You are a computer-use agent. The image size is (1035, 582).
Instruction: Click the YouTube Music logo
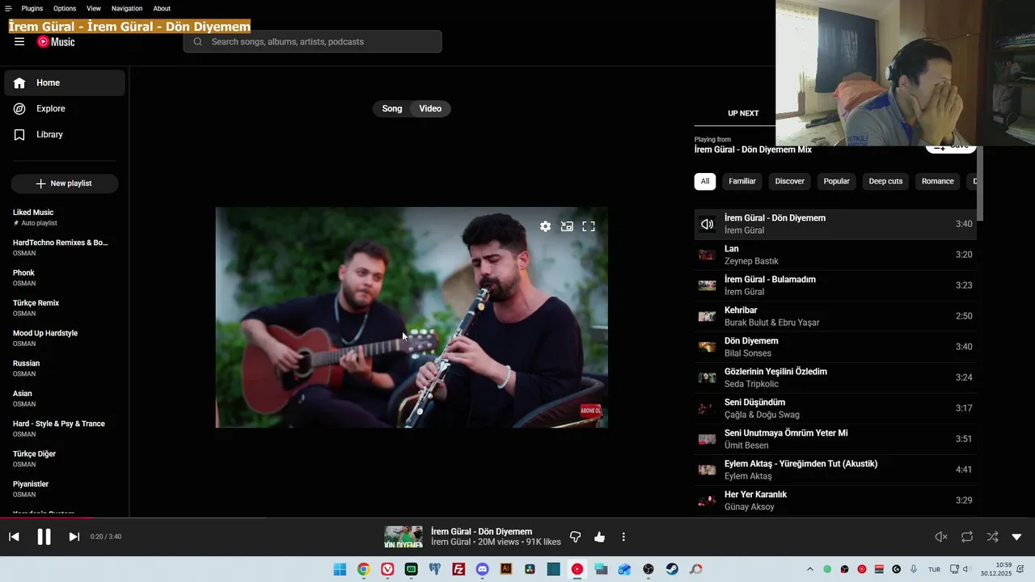pos(56,42)
